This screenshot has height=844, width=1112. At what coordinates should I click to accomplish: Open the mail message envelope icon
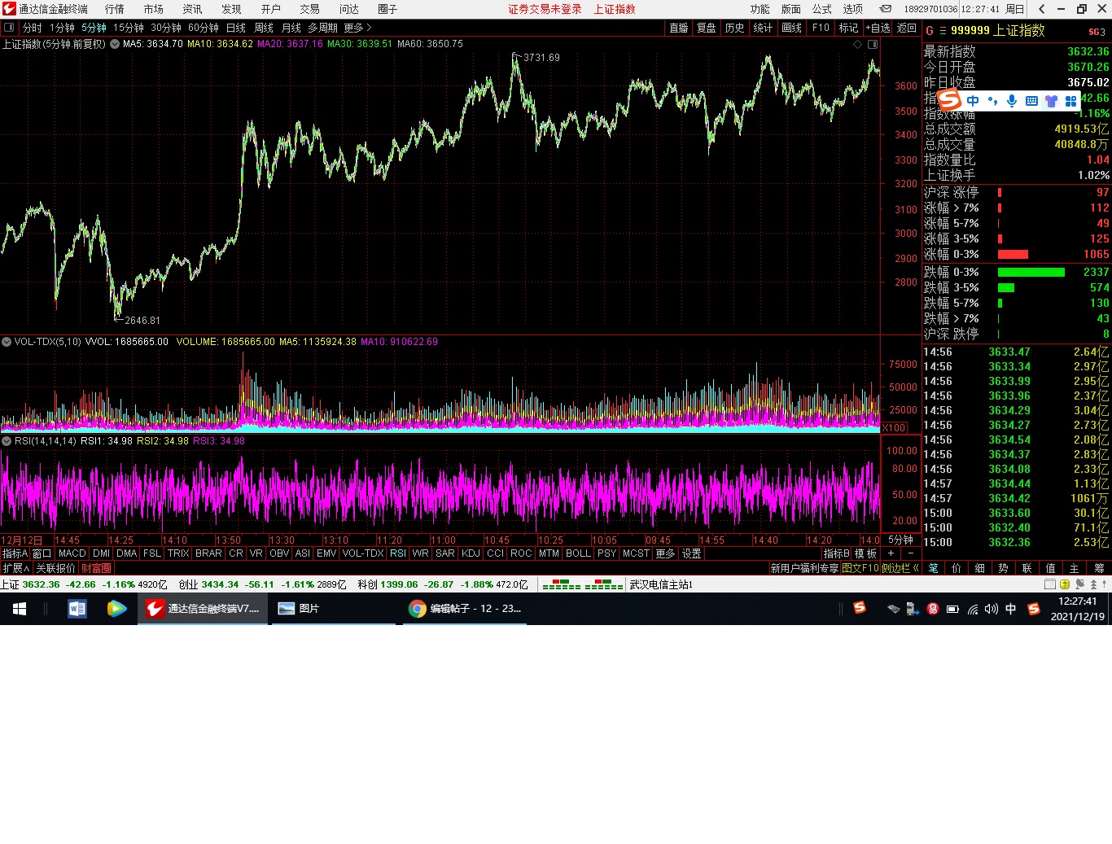click(x=886, y=9)
